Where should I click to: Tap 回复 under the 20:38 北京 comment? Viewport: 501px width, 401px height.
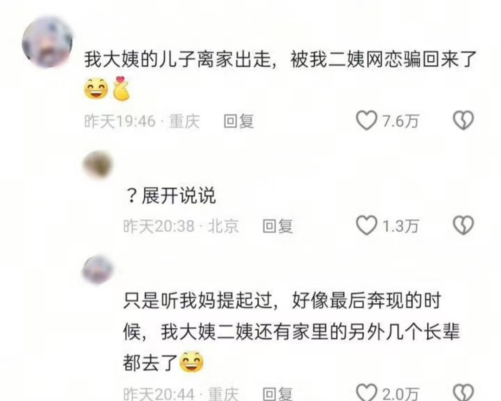277,226
